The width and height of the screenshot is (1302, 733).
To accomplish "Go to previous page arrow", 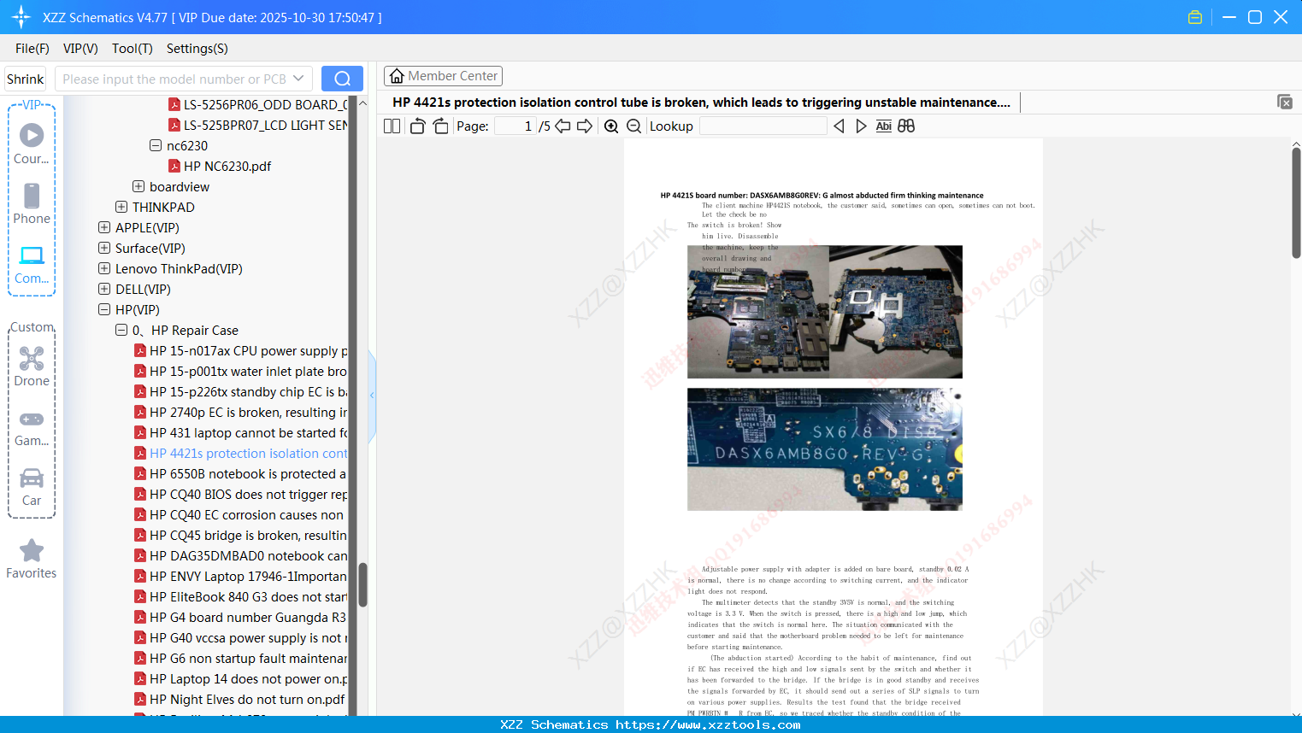I will [563, 126].
